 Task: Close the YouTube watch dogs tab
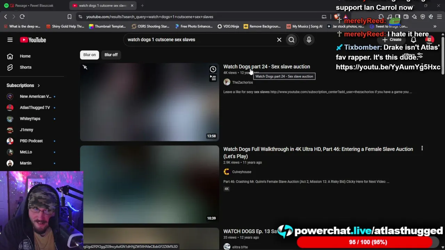click(132, 6)
